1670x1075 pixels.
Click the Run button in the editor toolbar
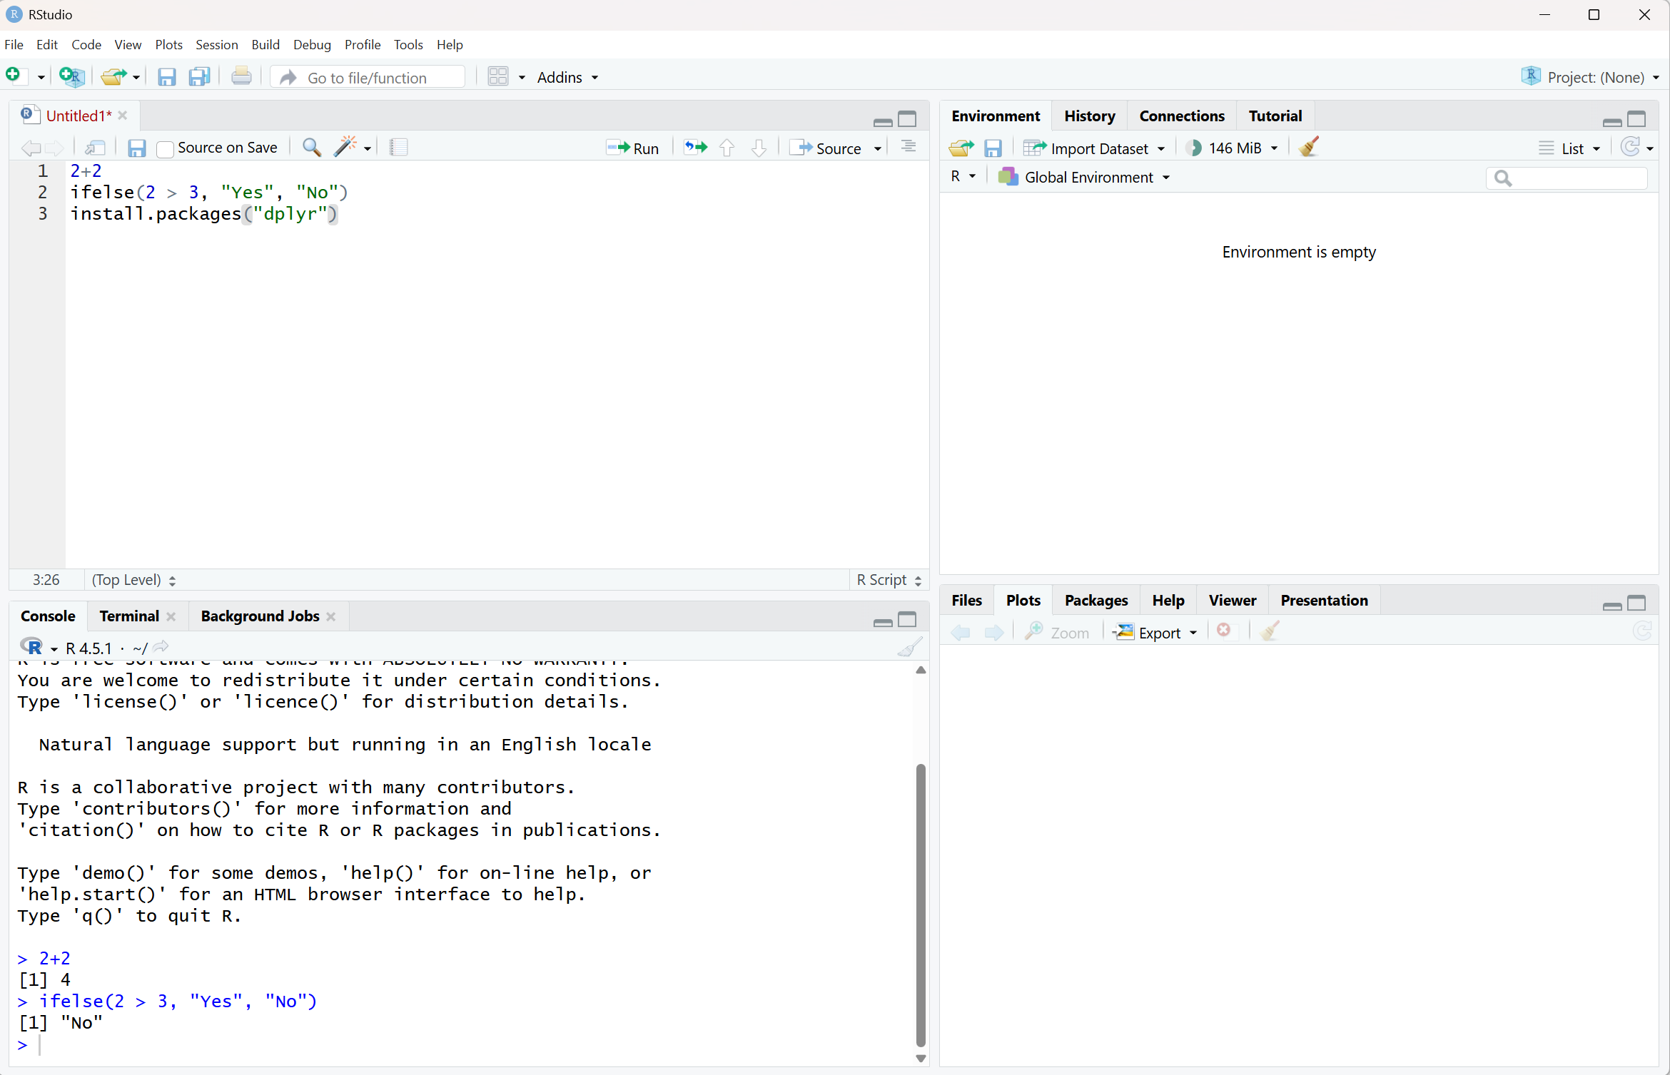(632, 148)
